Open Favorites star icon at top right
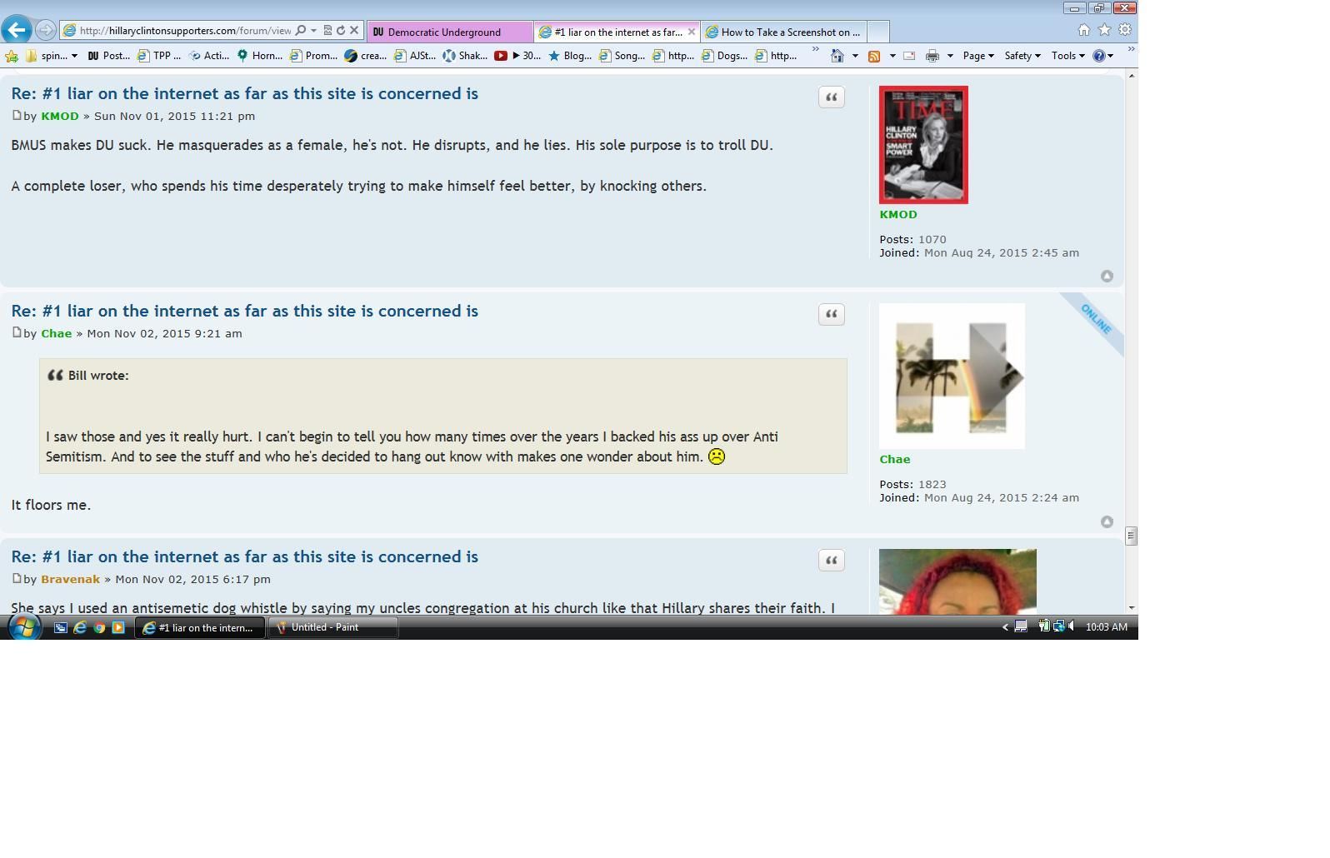 point(1104,30)
